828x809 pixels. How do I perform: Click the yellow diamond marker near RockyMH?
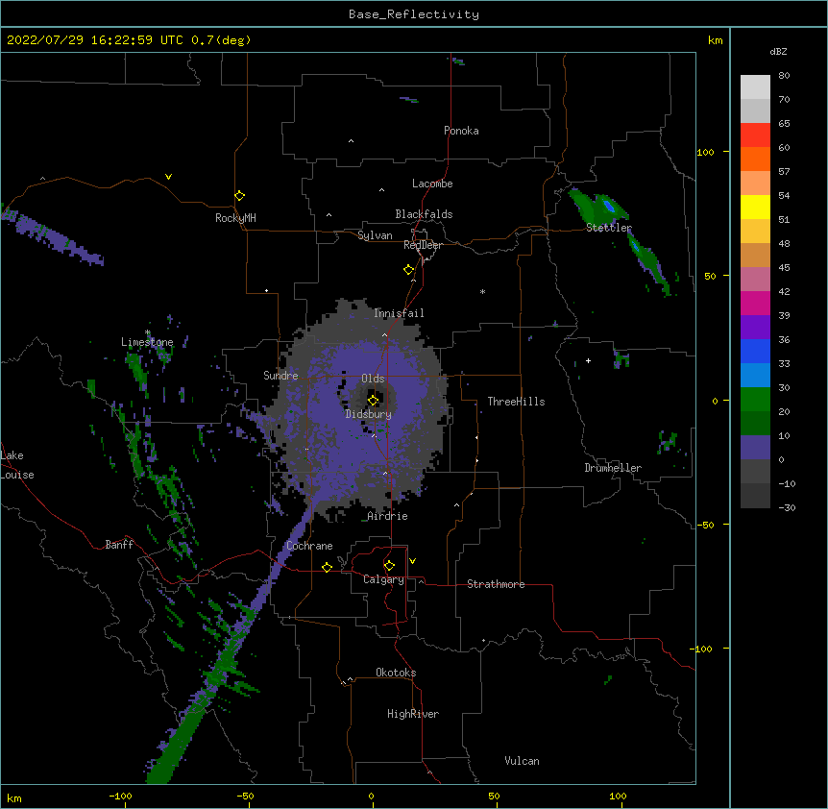pos(239,195)
